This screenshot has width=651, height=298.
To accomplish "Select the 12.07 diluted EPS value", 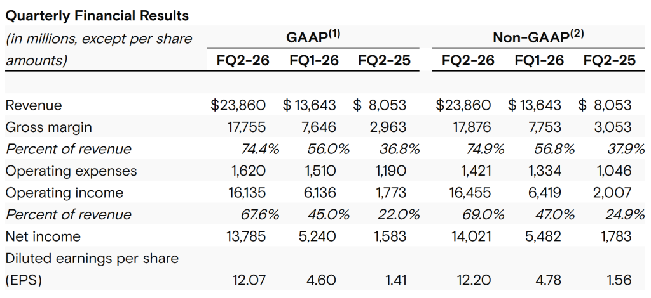I will click(x=250, y=280).
